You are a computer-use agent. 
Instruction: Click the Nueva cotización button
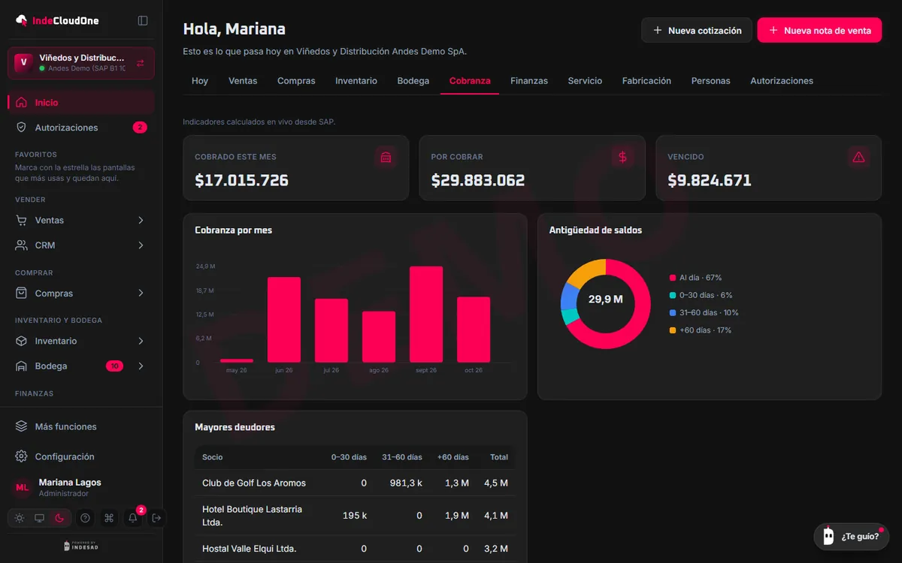pos(697,30)
